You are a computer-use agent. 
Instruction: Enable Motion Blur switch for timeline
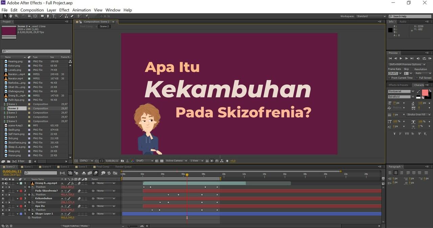pos(96,173)
